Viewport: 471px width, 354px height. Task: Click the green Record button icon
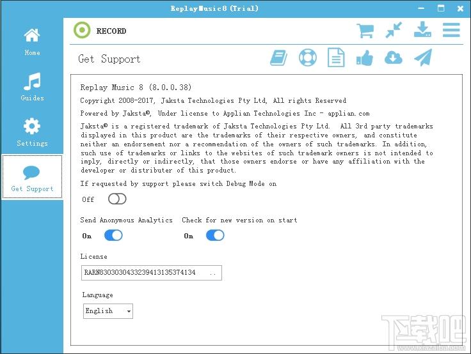point(82,30)
